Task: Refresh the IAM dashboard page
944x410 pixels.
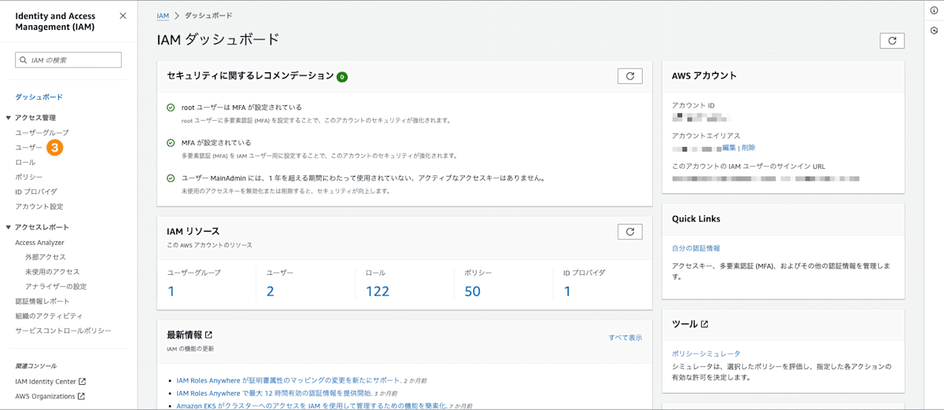Action: pos(892,40)
